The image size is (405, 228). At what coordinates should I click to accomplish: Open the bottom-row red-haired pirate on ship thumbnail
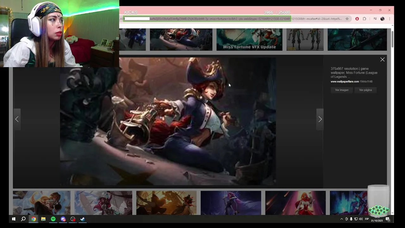coord(103,203)
